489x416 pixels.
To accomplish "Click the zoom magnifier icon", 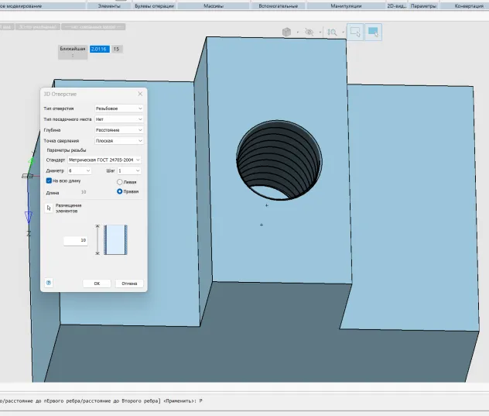I will tap(332, 32).
